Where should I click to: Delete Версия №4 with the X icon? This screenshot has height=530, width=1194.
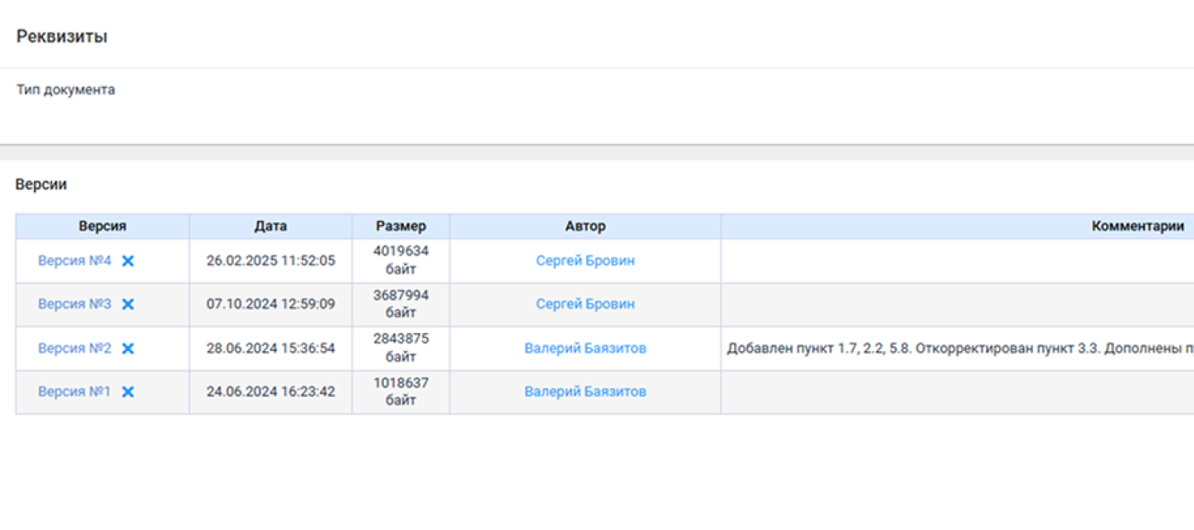coord(128,261)
